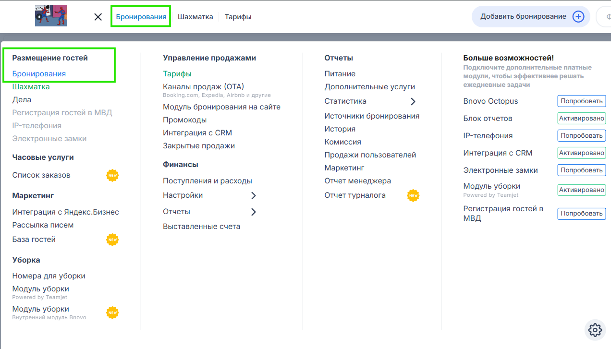This screenshot has height=349, width=611.
Task: Click the settings gear icon
Action: [595, 330]
